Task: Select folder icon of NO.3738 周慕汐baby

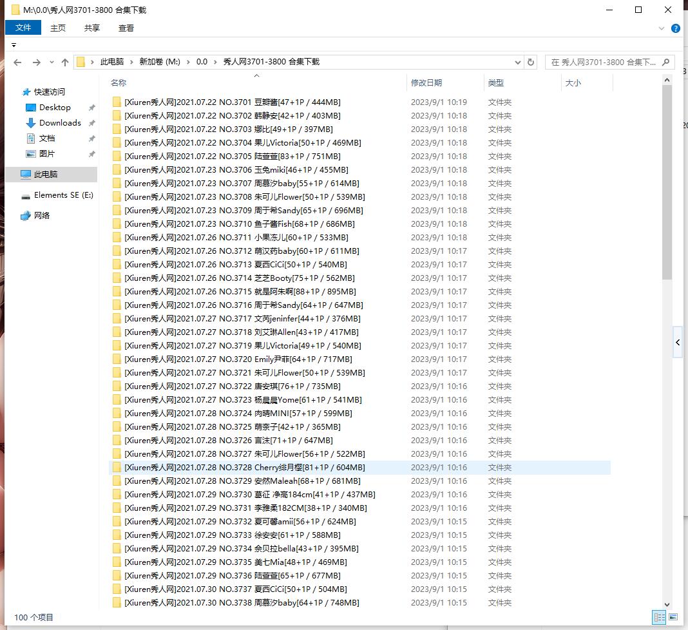Action: [117, 603]
